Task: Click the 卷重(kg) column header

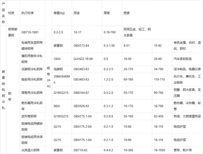Action: [x=59, y=13]
